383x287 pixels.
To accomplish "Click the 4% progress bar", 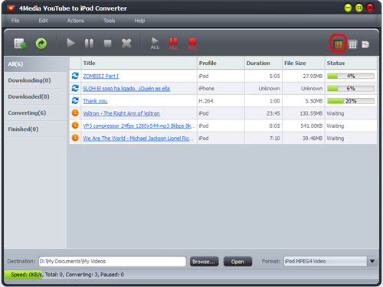I will click(x=351, y=76).
